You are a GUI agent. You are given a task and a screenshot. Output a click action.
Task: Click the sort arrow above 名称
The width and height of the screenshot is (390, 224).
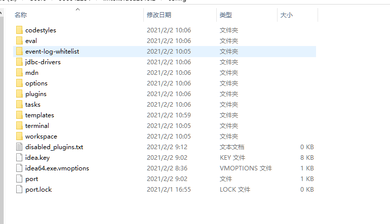point(77,10)
